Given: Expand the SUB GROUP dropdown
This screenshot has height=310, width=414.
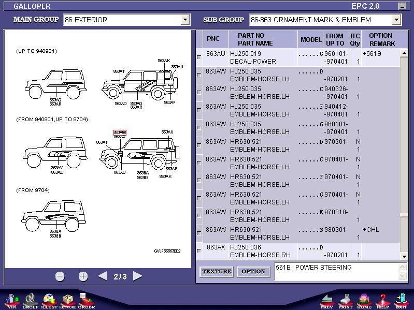Looking at the screenshot, I should tap(396, 20).
